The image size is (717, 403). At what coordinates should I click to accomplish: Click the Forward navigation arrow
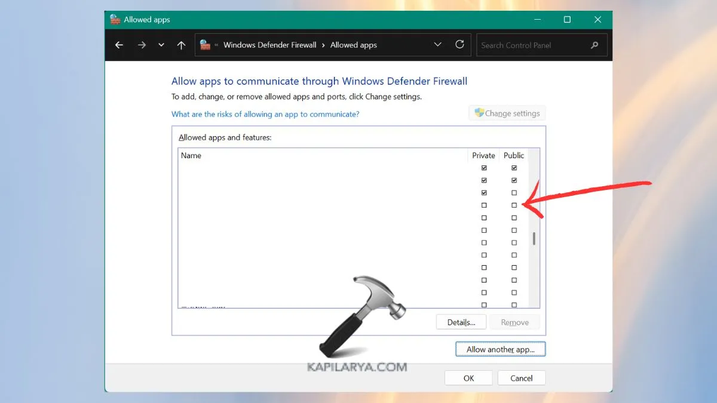142,45
